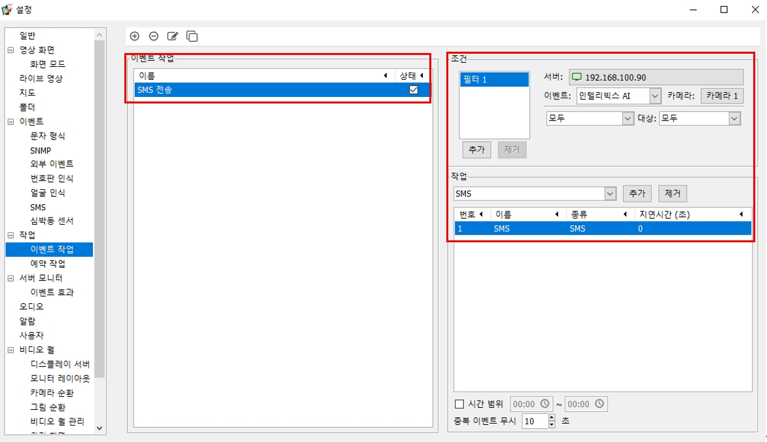The height and width of the screenshot is (442, 767).
Task: Click 추가 button under the filter list
Action: tap(476, 149)
